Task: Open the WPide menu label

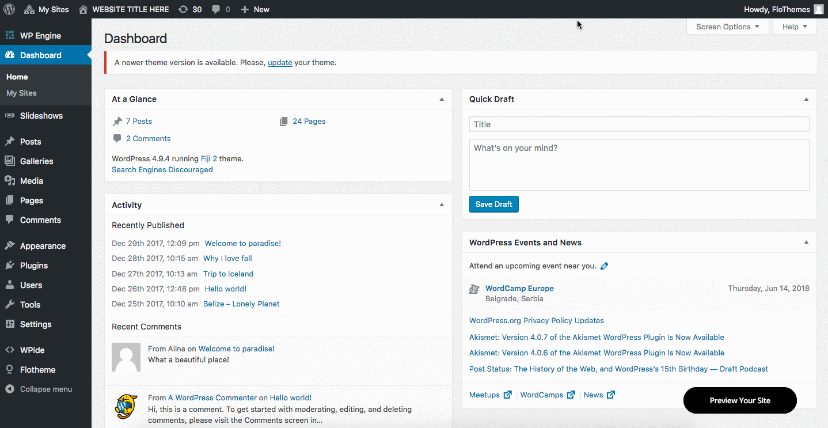Action: tap(32, 350)
